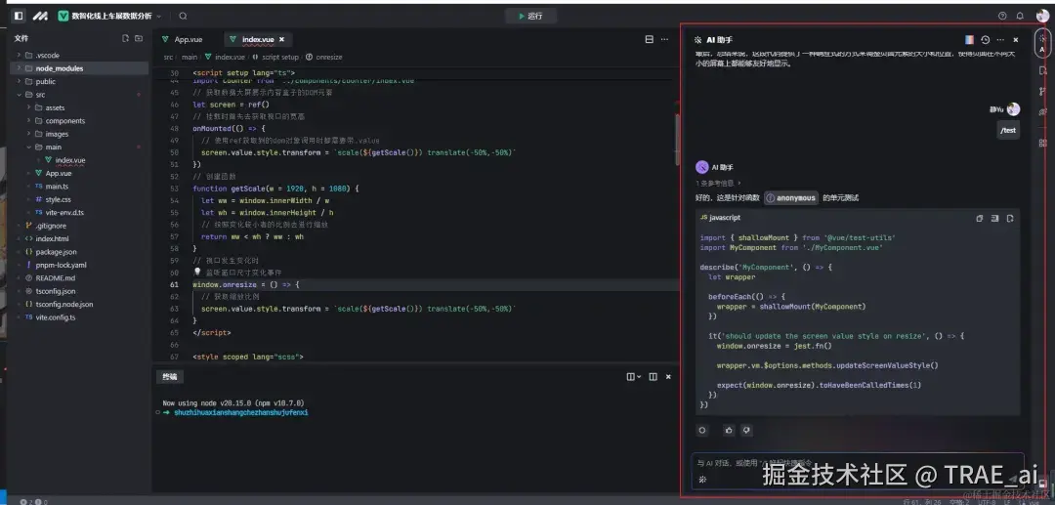
Task: Open the source control branch icon in right rail
Action: [1043, 91]
